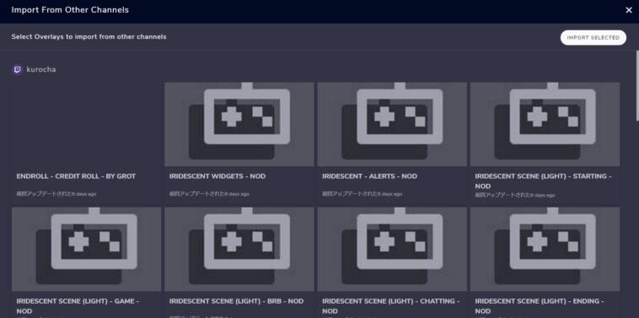
Task: Choose Iridescent Scene (Light) - Starting thumbnail
Action: point(545,124)
